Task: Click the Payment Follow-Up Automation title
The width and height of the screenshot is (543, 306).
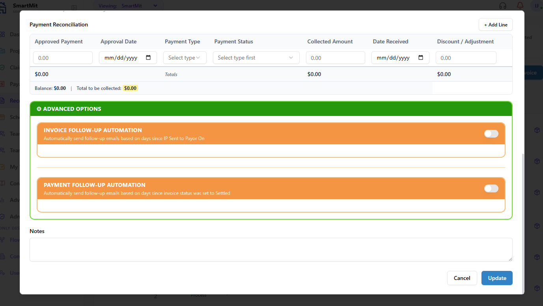Action: pos(95,185)
